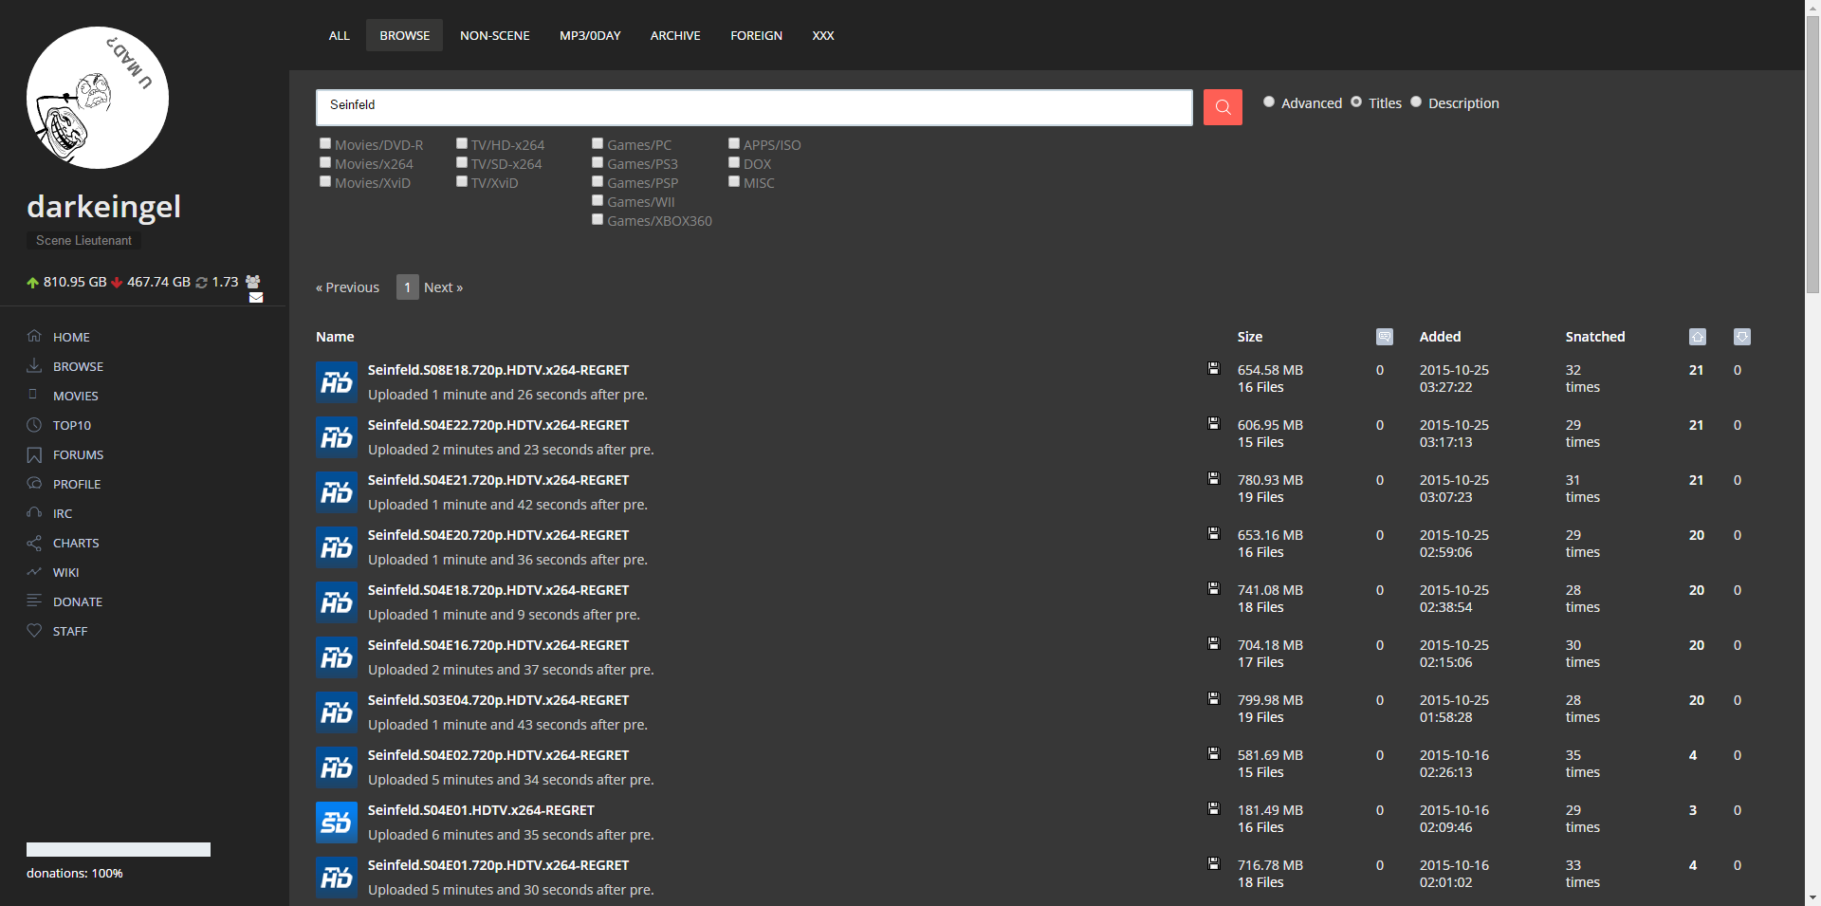Switch to the NON-SCENE tab
This screenshot has height=906, width=1821.
coord(495,35)
